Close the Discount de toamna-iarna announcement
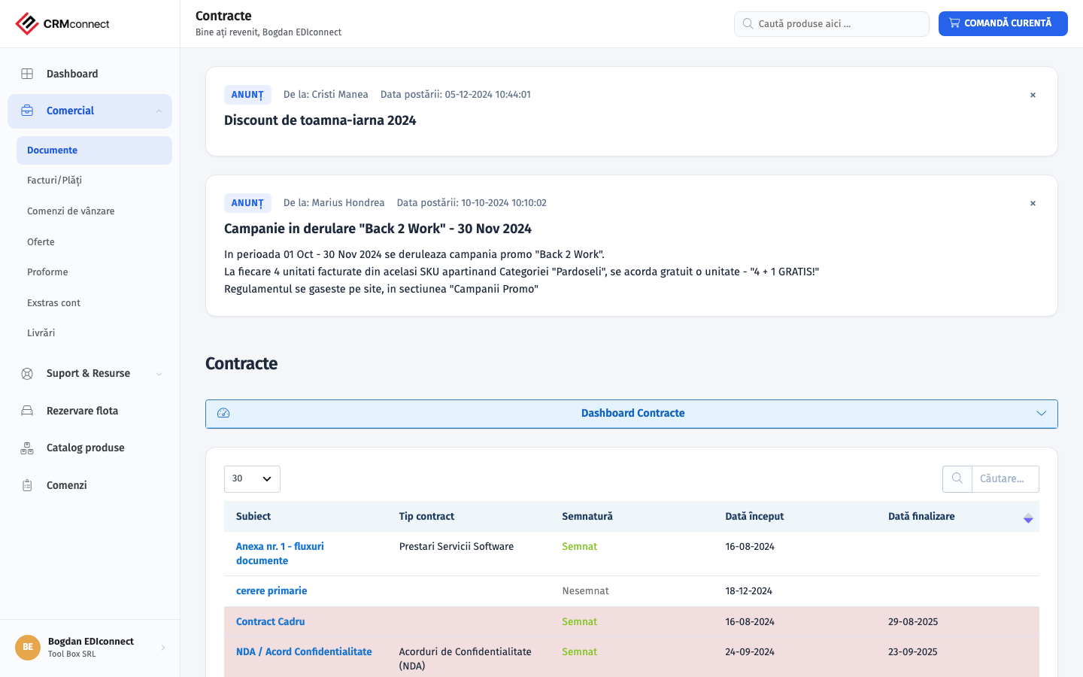The image size is (1083, 677). click(x=1033, y=95)
